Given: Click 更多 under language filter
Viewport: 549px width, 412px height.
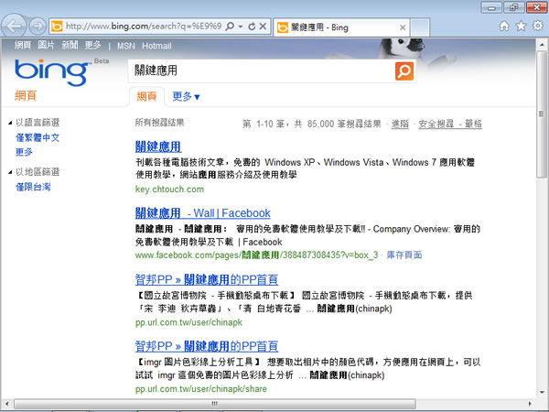Looking at the screenshot, I should click(x=24, y=152).
